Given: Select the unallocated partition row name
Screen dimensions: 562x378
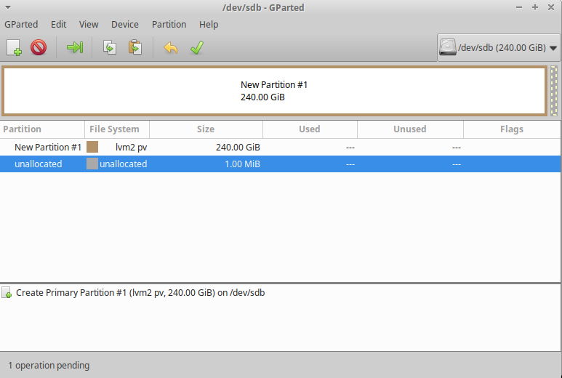Looking at the screenshot, I should [38, 164].
